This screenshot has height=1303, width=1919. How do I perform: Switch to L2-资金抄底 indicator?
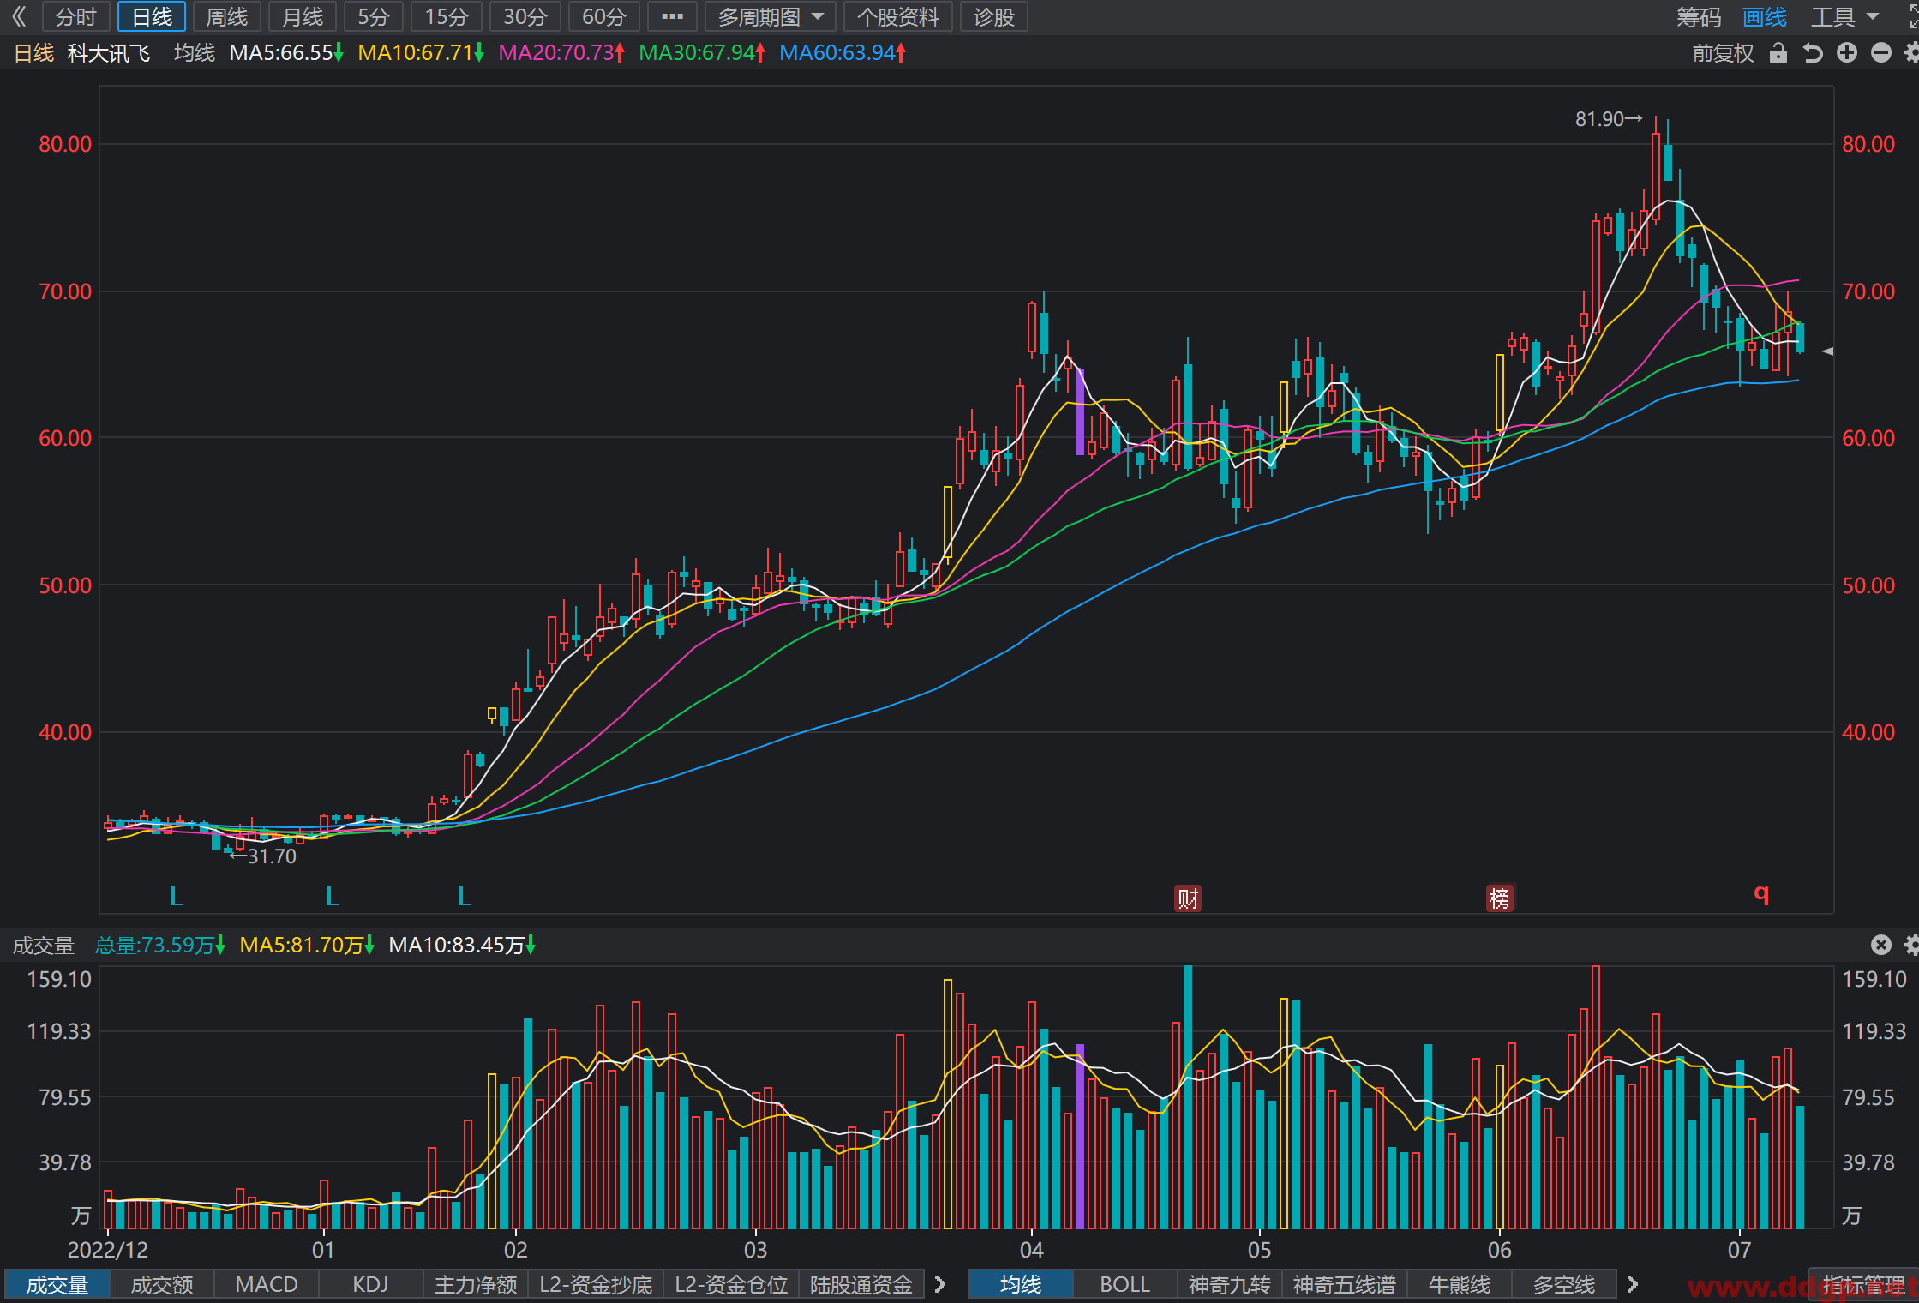(x=596, y=1285)
